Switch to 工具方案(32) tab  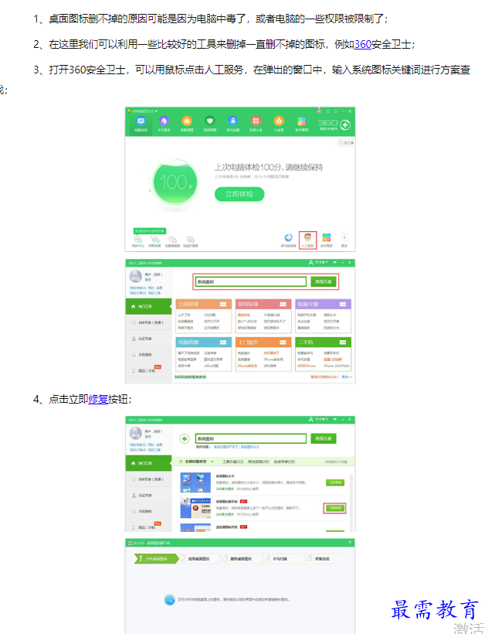(x=233, y=462)
